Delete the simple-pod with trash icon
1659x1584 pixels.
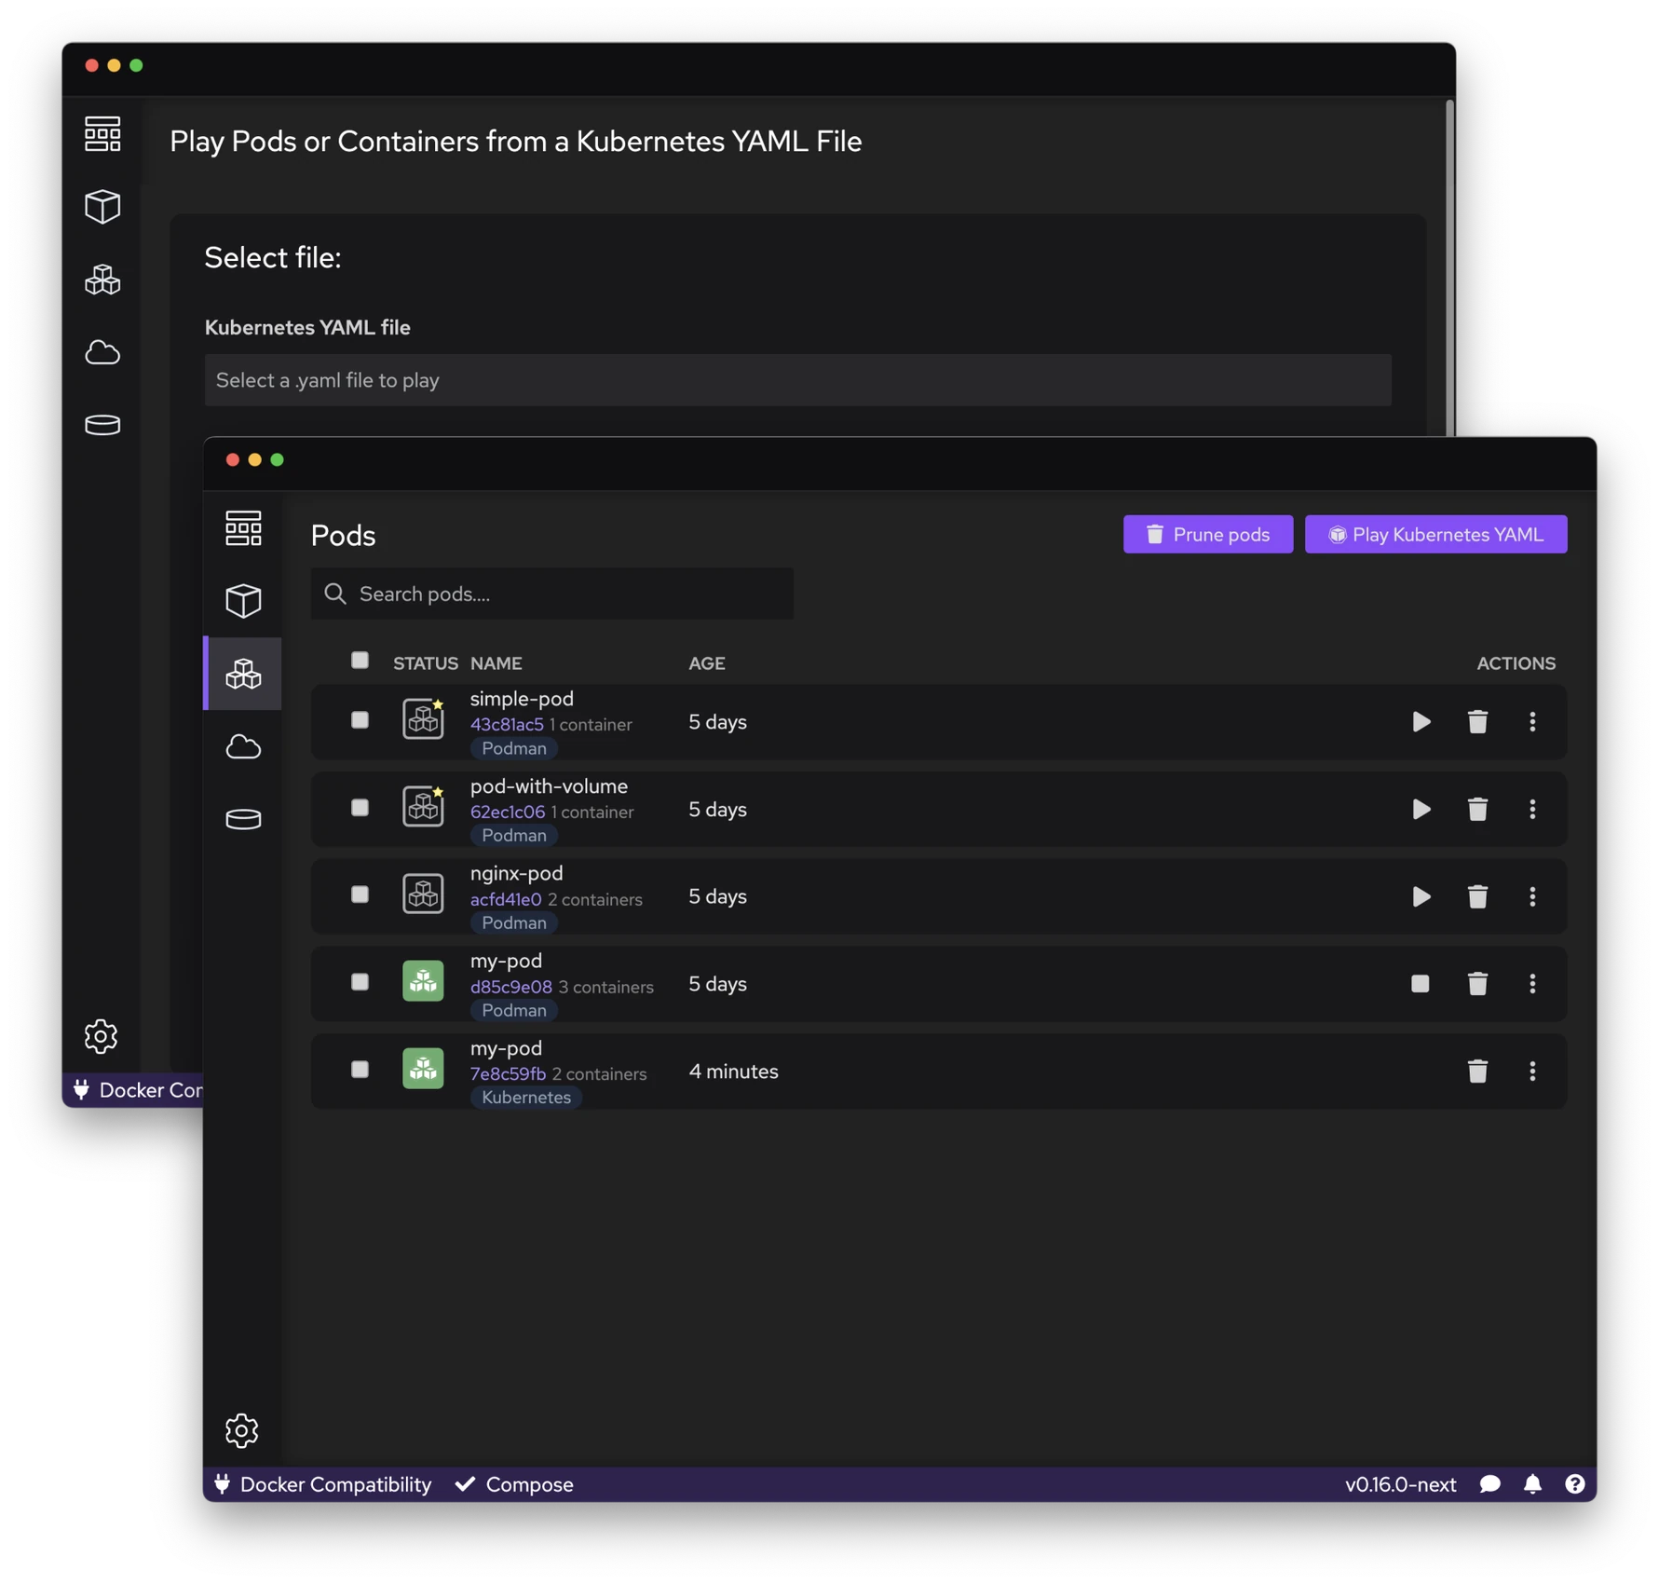pos(1477,722)
